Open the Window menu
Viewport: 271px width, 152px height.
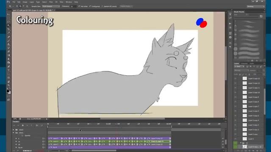pos(69,2)
